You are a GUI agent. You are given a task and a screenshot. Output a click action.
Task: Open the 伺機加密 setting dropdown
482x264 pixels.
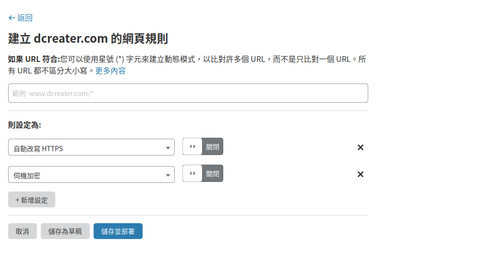[86, 175]
